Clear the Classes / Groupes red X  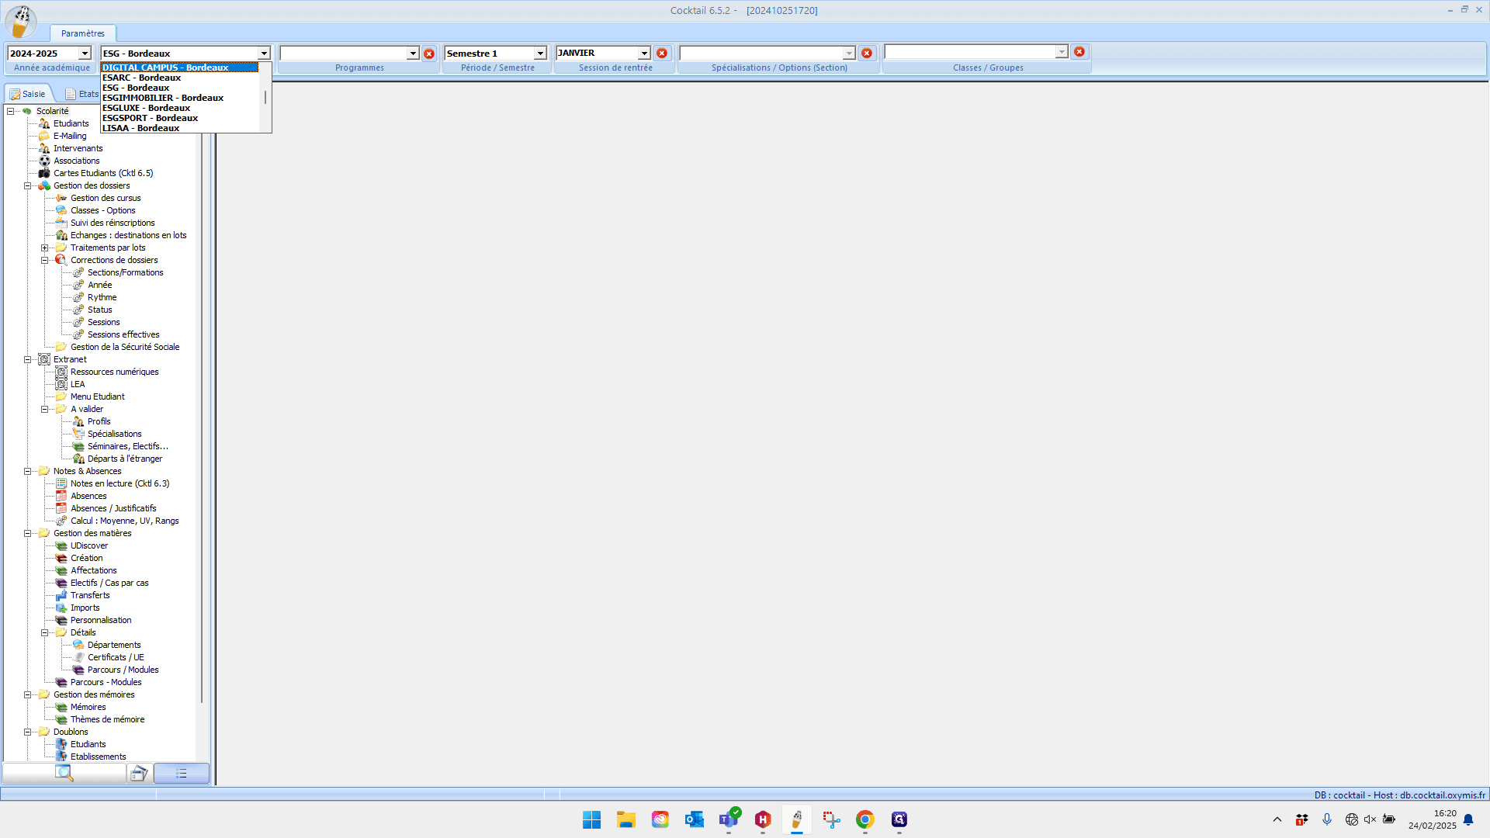point(1079,52)
